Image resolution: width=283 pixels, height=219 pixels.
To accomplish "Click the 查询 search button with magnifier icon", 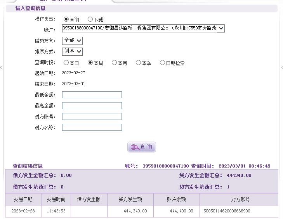I will pyautogui.click(x=142, y=147).
